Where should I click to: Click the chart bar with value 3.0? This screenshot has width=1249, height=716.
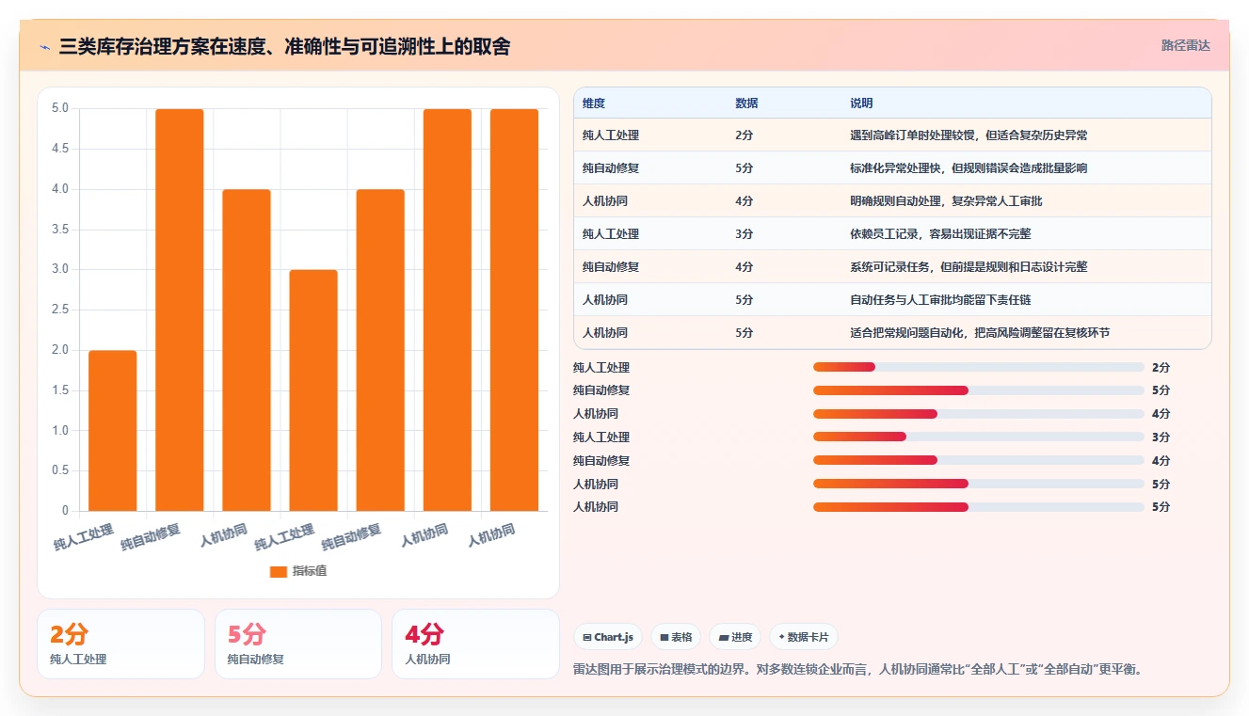[313, 390]
